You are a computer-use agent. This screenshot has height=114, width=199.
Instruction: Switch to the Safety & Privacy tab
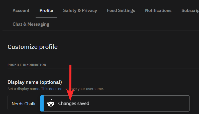(80, 10)
